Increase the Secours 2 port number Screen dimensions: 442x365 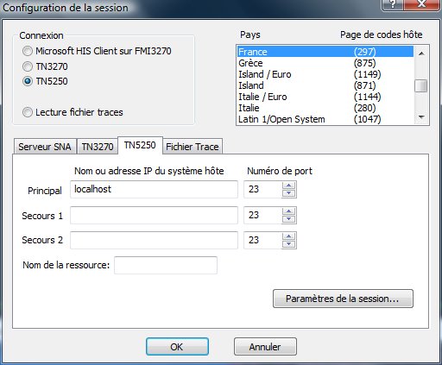pos(288,236)
